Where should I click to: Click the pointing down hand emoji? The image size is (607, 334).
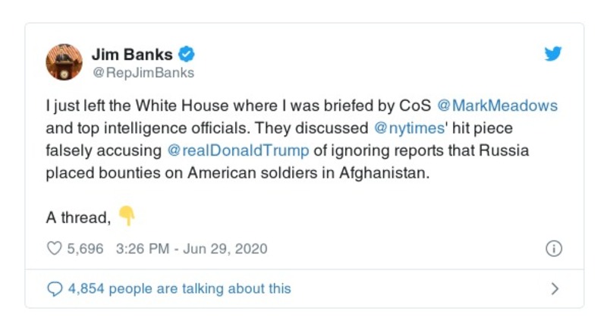coord(127,217)
